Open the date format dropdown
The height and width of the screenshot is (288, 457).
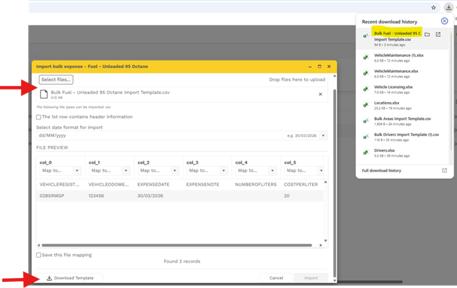coord(323,136)
